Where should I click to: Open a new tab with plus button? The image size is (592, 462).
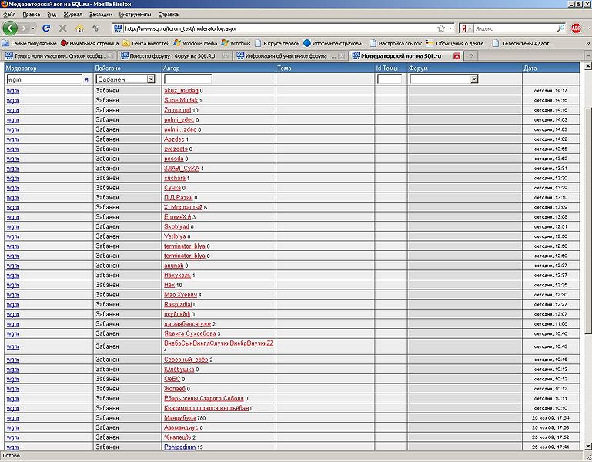[x=471, y=56]
